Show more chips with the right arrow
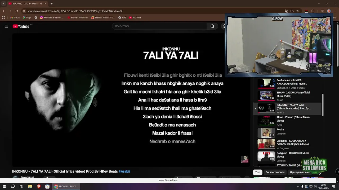 pos(320,173)
